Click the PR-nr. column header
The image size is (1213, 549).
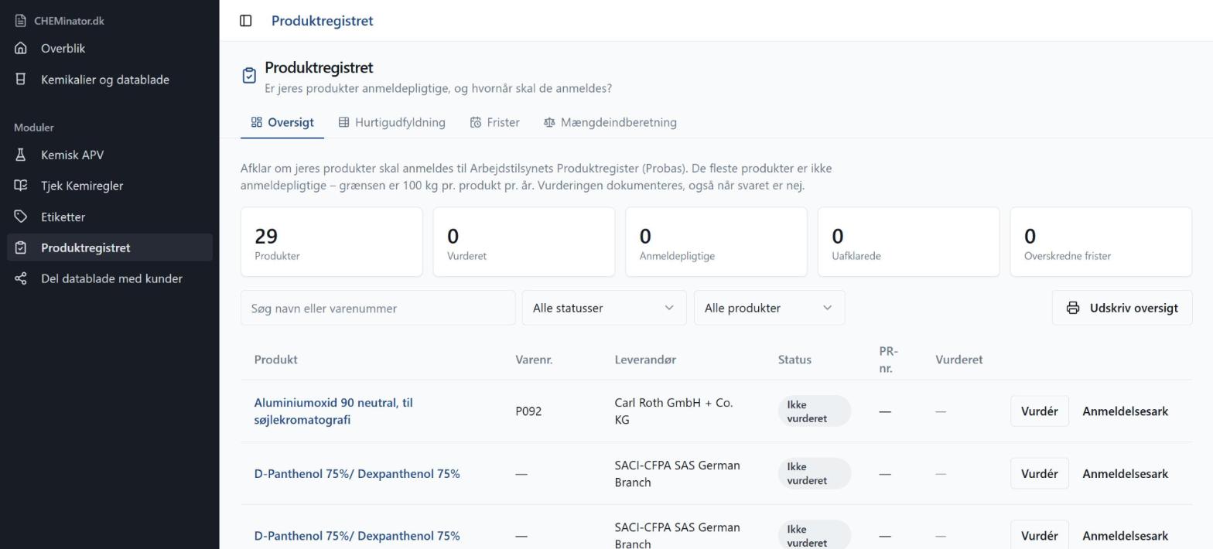pyautogui.click(x=888, y=360)
